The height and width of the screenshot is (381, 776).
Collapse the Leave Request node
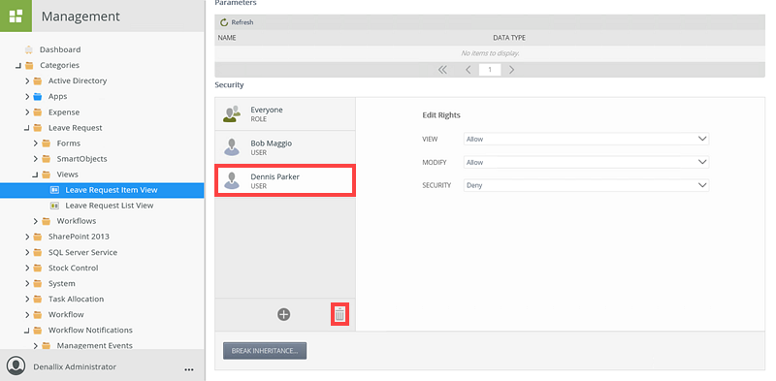tap(27, 128)
